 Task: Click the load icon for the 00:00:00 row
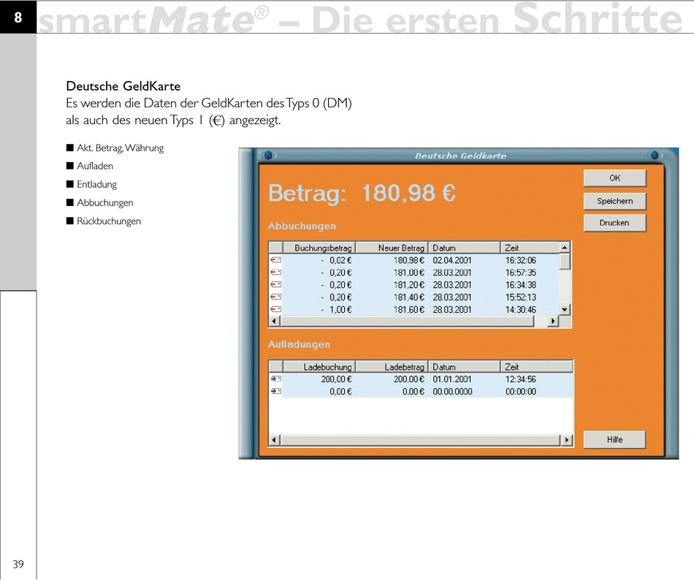coord(275,392)
